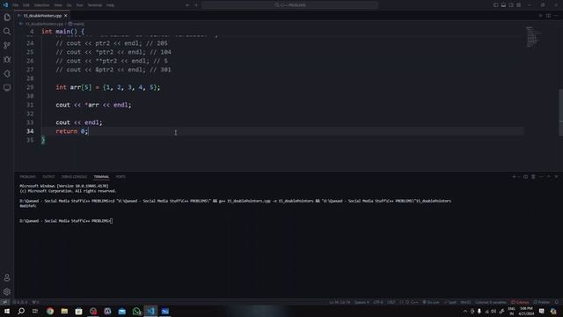Maximize the panel with the chevron
The height and width of the screenshot is (317, 563).
coord(548,177)
